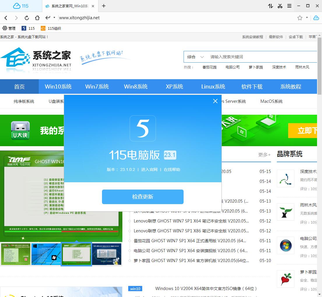Open the transfer list arrows icon
The image size is (322, 297).
click(x=270, y=6)
